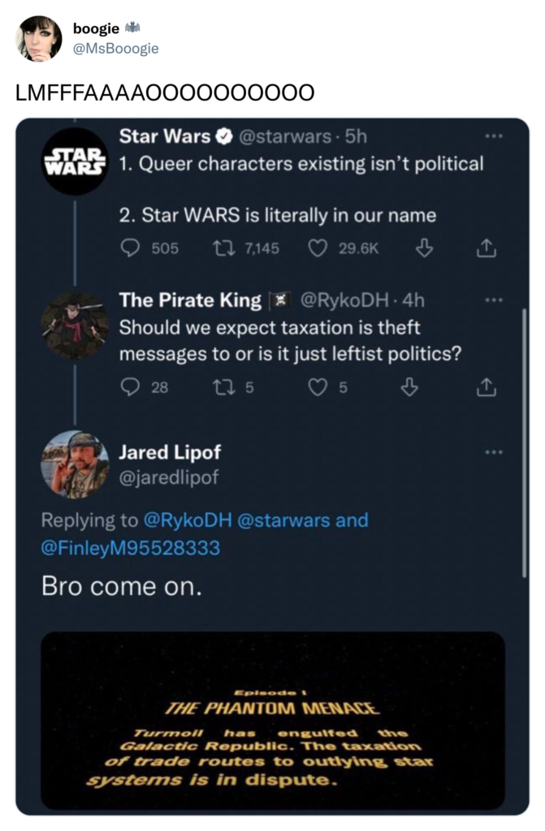Open more options on Pirate King tweet

click(x=492, y=299)
